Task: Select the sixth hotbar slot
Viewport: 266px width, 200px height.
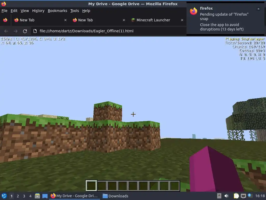Action: coord(143,186)
